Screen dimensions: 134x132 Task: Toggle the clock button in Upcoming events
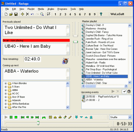point(129,91)
